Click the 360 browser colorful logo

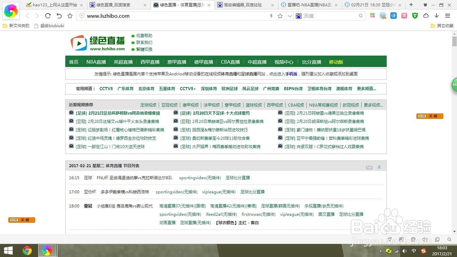pos(11,11)
